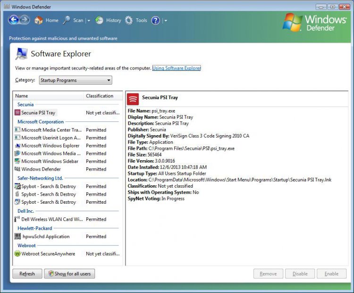
Task: Click the Microsoft Media Center Tray icon
Action: [17, 130]
